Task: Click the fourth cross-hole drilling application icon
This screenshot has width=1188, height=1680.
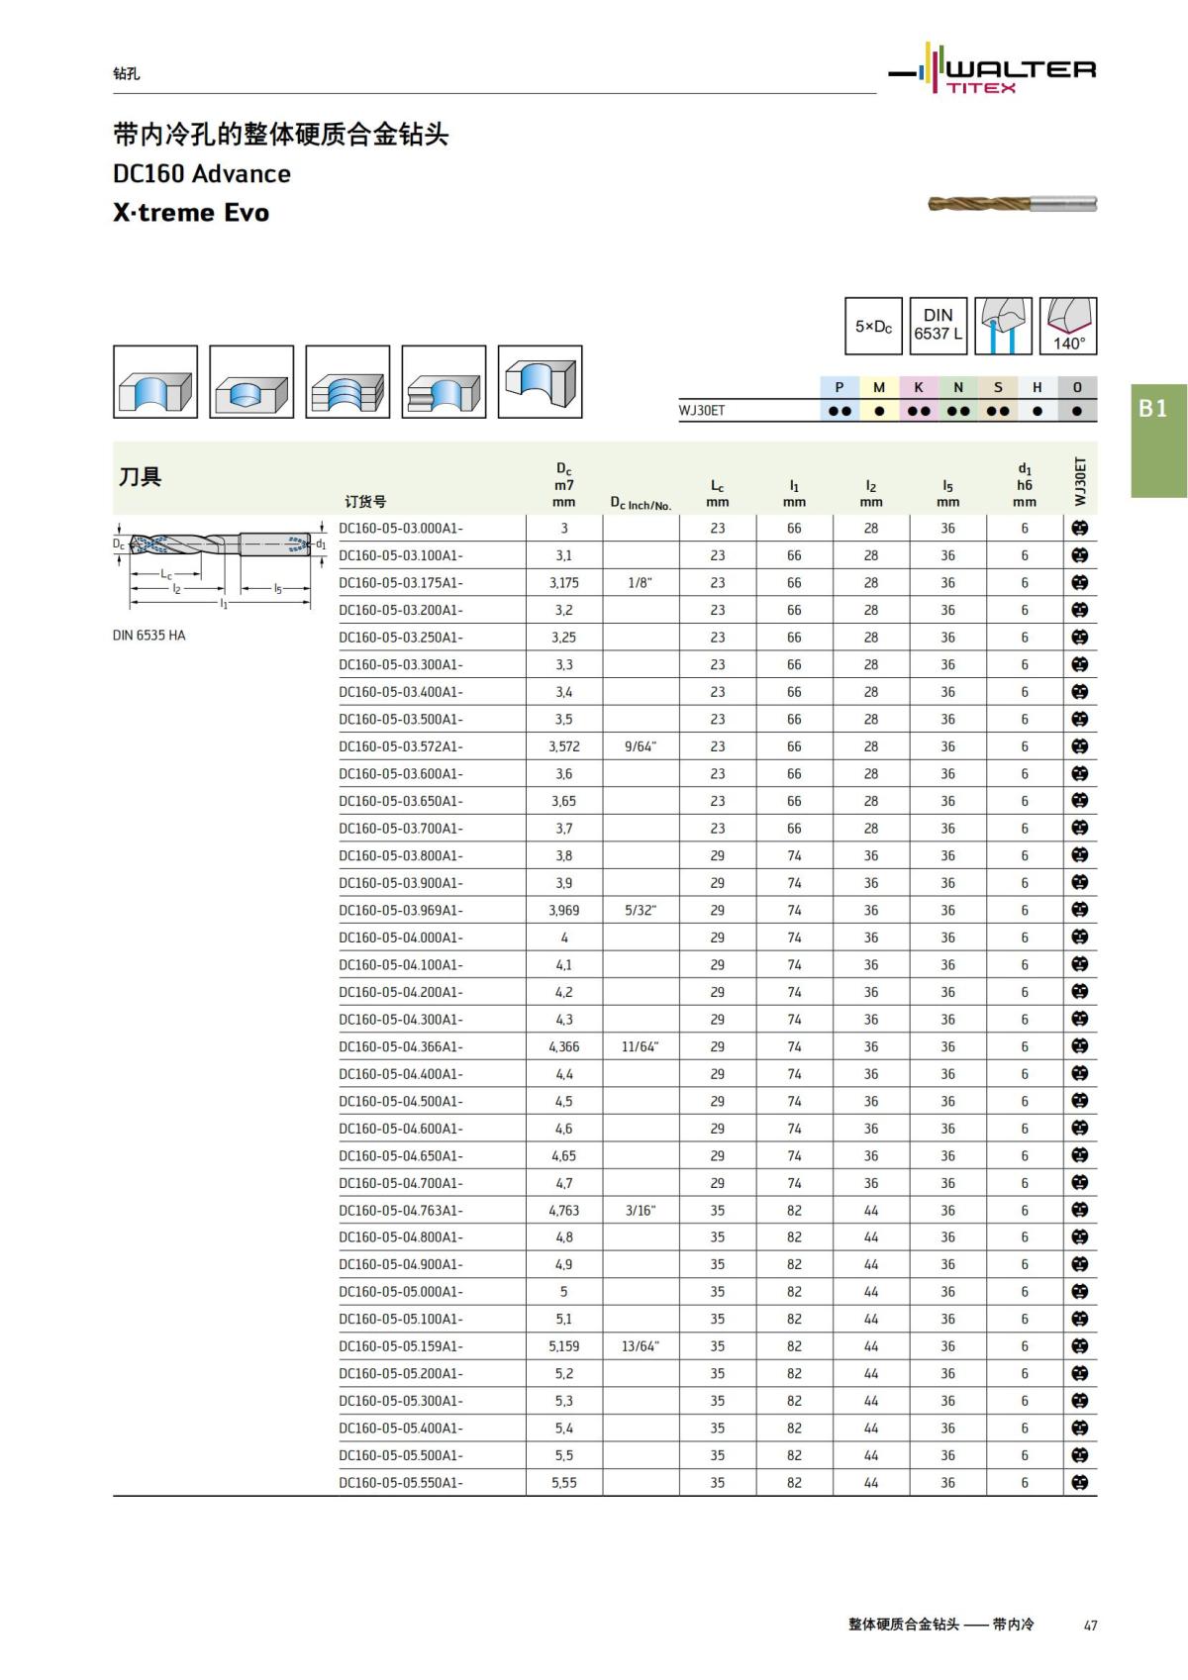Action: [x=444, y=382]
